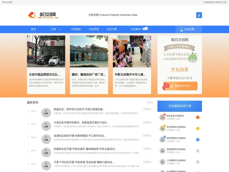This screenshot has width=229, height=172.
Task: Open article 赣纺：赣南纺织厂老厂房...
Action: tap(89, 75)
